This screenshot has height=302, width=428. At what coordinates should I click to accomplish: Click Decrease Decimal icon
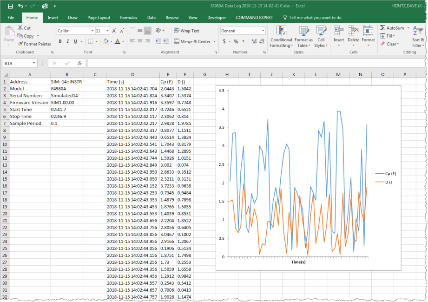[262, 41]
